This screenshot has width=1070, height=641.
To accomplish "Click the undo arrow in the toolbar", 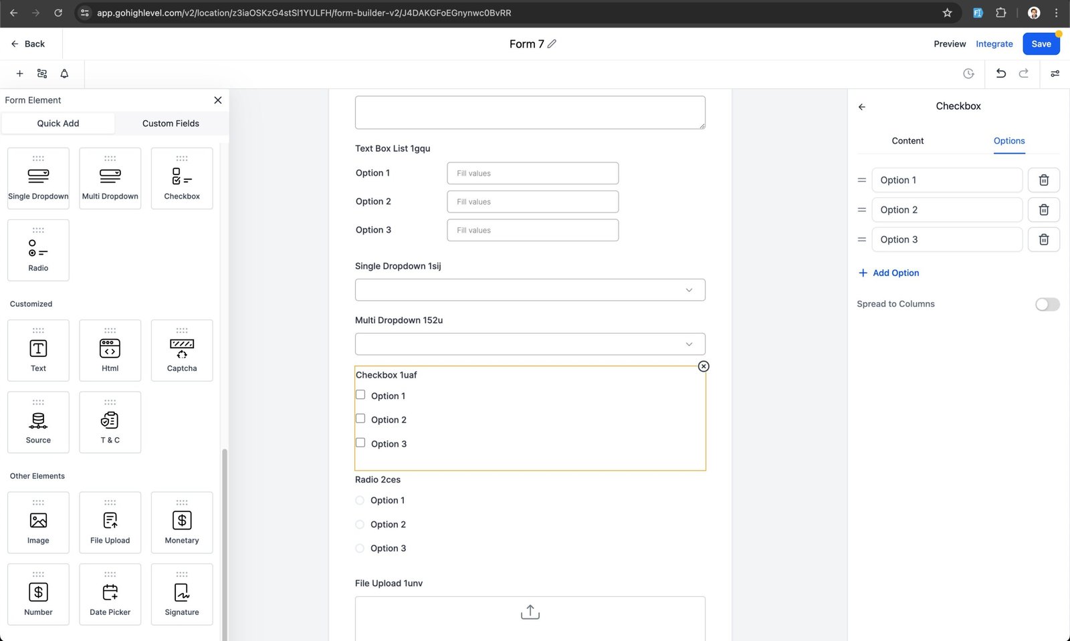I will [1000, 74].
